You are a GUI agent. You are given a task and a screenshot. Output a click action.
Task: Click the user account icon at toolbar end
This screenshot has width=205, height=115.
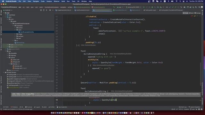(202, 7)
